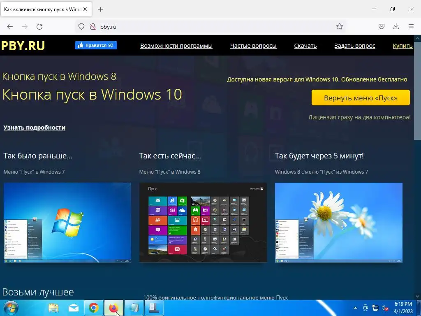Open the clock showing 6:19 PM
421x316 pixels.
coord(403,308)
